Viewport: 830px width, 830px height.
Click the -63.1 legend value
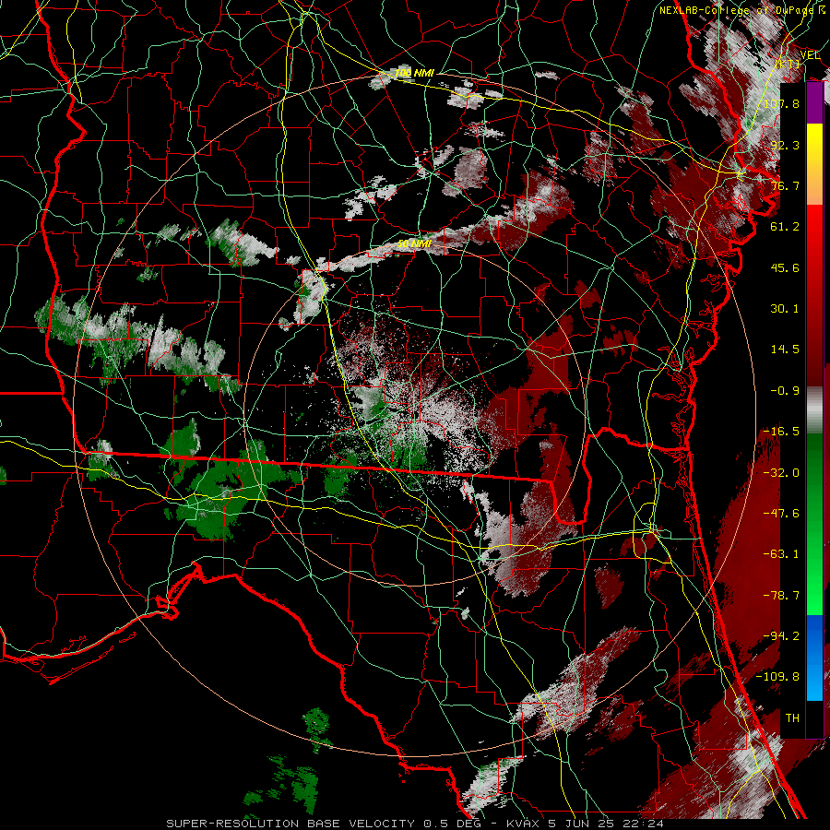(781, 554)
